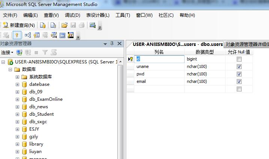The height and width of the screenshot is (159, 269).
Task: Switch to the 对象资源管理器详细信息 tab
Action: [x=247, y=44]
